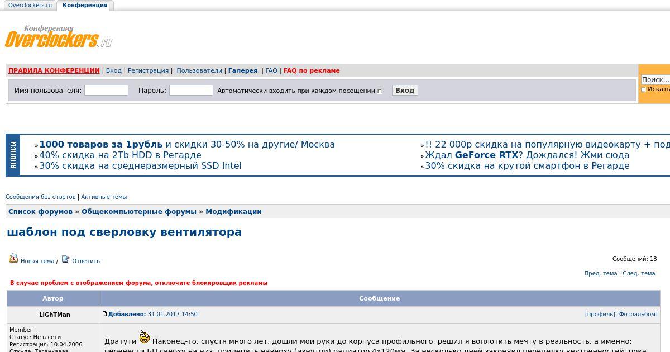The width and height of the screenshot is (670, 352).
Task: Click Новая тема link
Action: coord(37,261)
